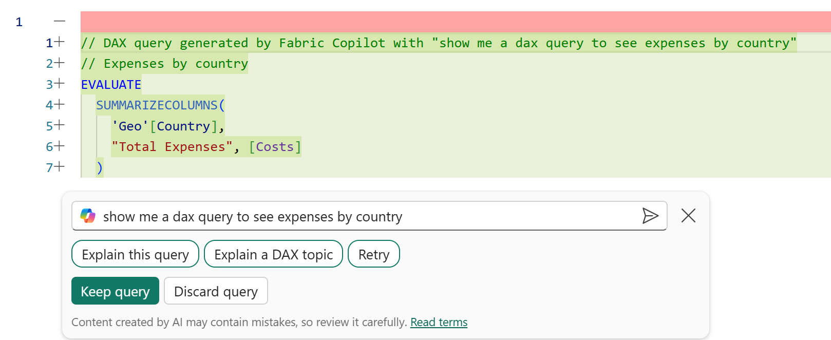Click the plus marker beside SUMMARIZECOLUMNS line
The width and height of the screenshot is (831, 340).
(x=60, y=105)
